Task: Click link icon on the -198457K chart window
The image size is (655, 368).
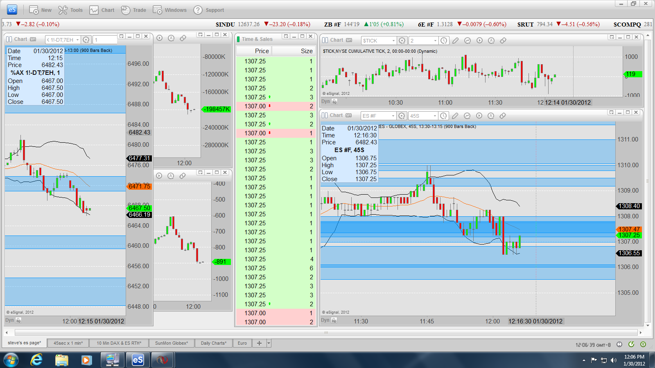Action: click(183, 38)
